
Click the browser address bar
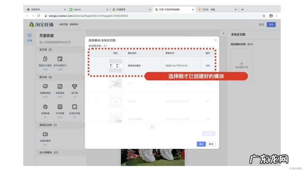point(152,16)
